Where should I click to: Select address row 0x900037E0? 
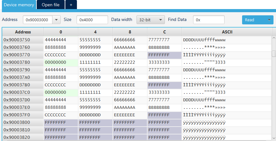tap(23, 107)
